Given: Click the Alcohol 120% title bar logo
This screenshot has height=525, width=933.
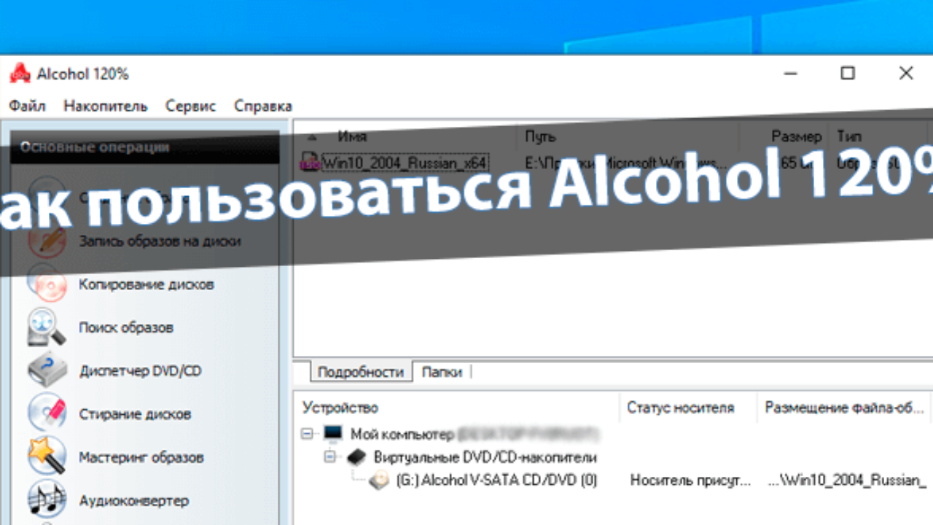Looking at the screenshot, I should [x=20, y=74].
